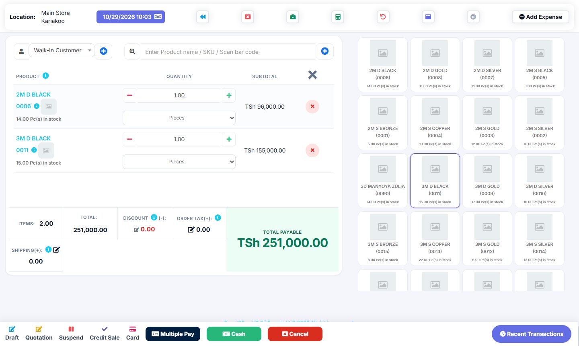579x346 pixels.
Task: Click the red close register icon
Action: pyautogui.click(x=248, y=17)
